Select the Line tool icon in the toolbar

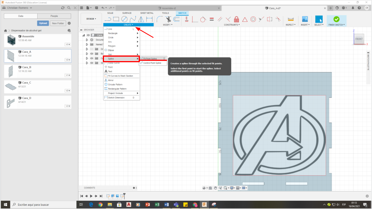108,19
